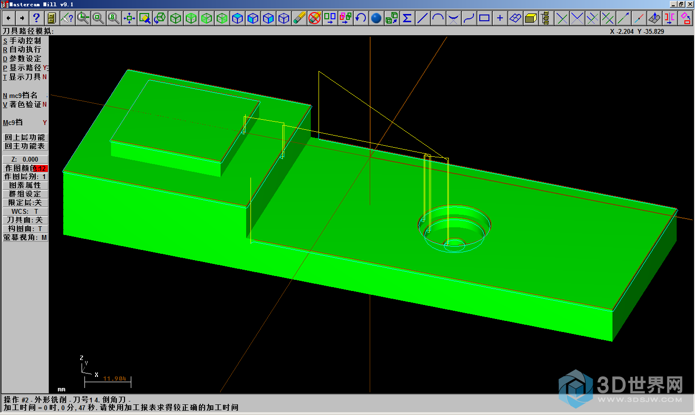
Task: Click the first blue construction plane cube
Action: 237,18
